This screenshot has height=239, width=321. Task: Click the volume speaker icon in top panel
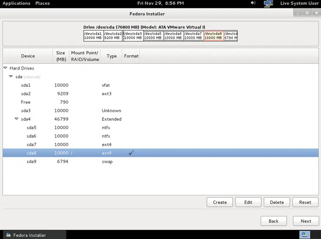[253, 3]
